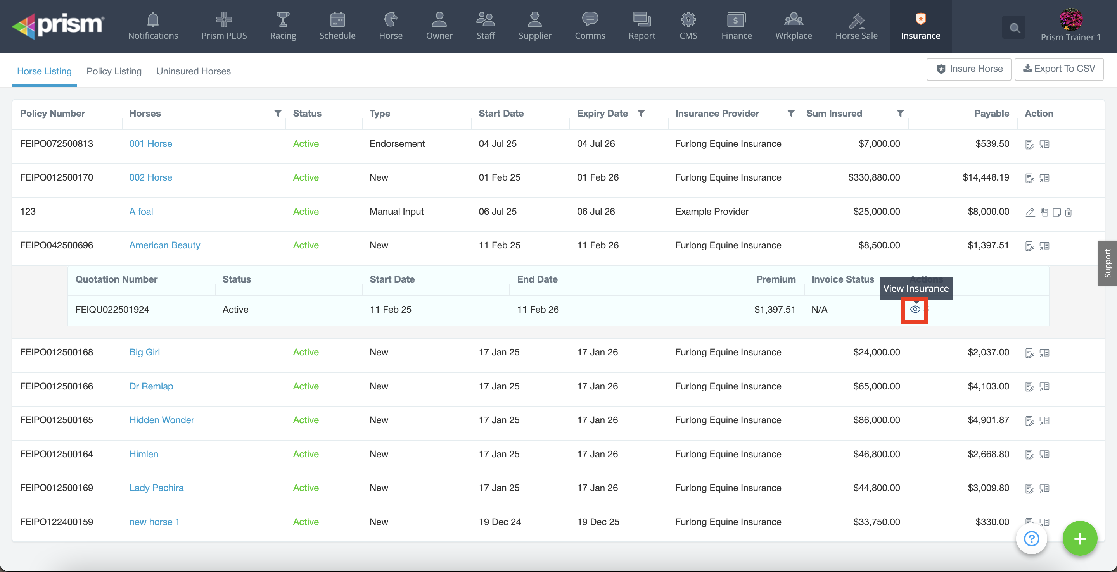Open filter on Horses column
Image resolution: width=1117 pixels, height=572 pixels.
pos(278,114)
